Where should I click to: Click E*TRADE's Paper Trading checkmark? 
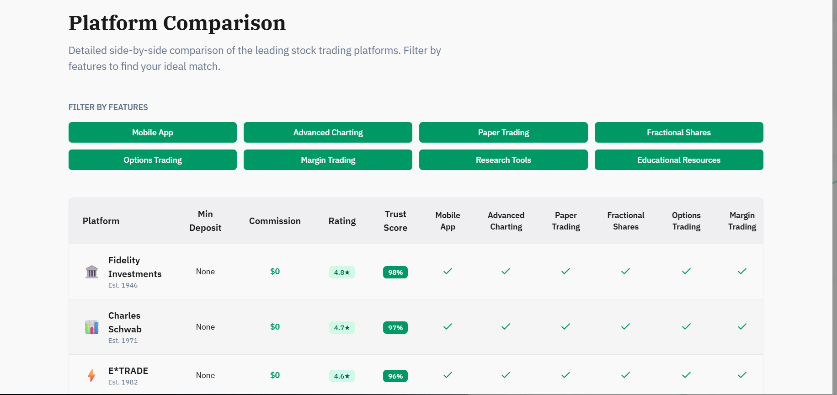[565, 375]
